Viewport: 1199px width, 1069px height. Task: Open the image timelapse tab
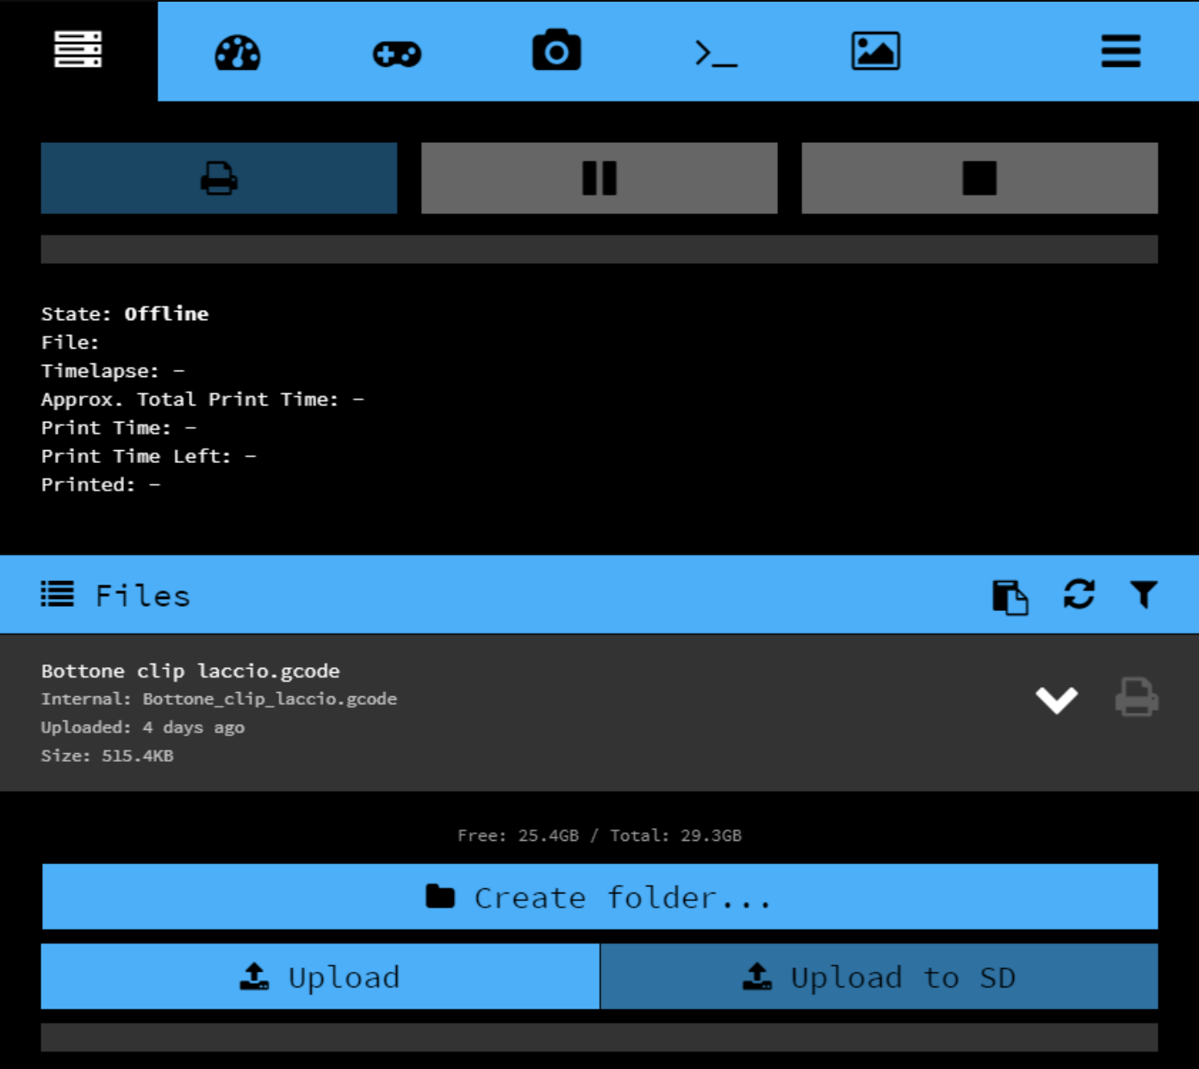click(875, 51)
